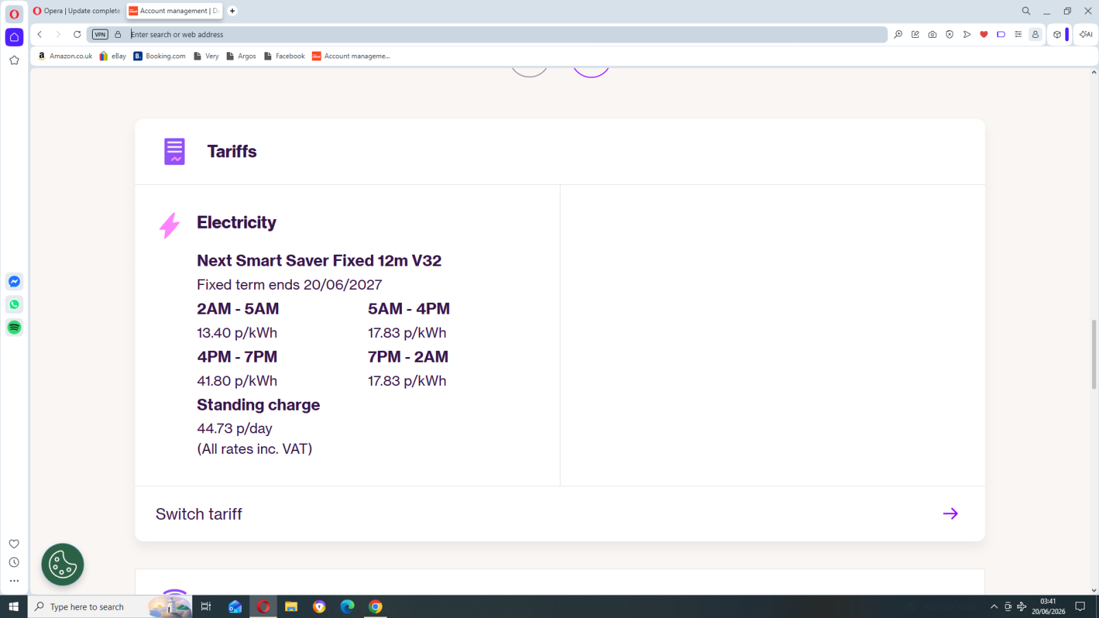This screenshot has height=618, width=1099.
Task: Click the Tariffs document icon
Action: [174, 152]
